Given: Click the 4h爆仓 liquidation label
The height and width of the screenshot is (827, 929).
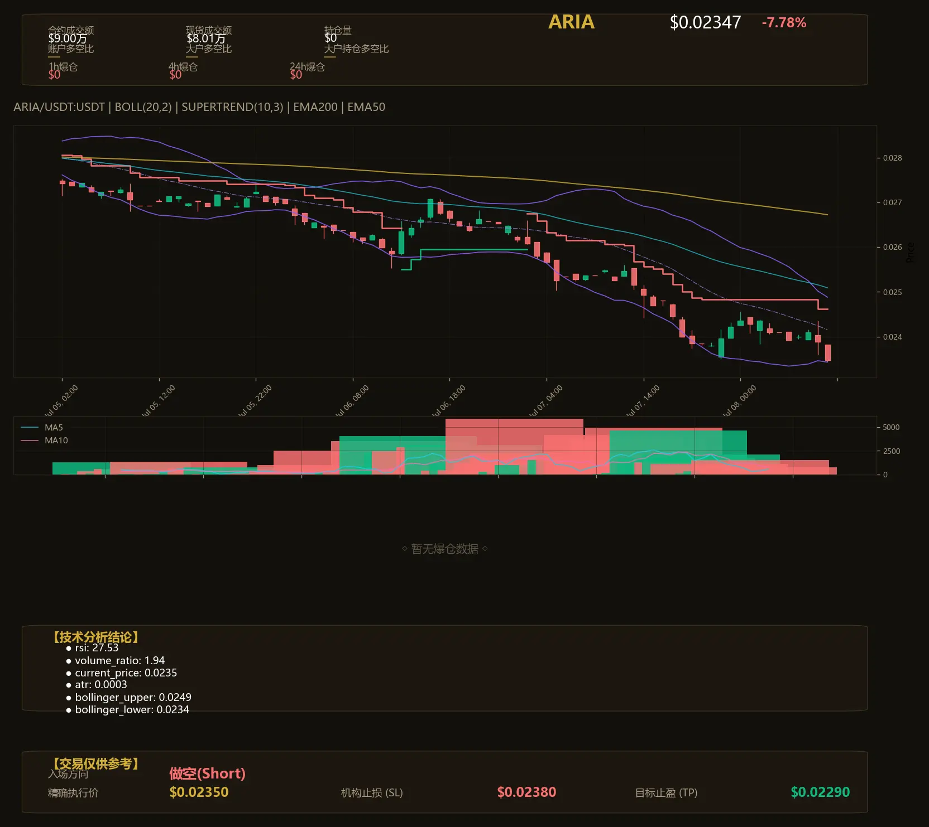Looking at the screenshot, I should (183, 67).
